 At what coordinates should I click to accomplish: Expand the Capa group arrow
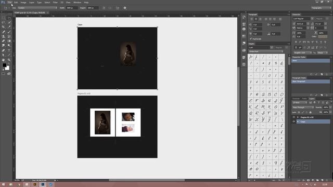coord(298,122)
